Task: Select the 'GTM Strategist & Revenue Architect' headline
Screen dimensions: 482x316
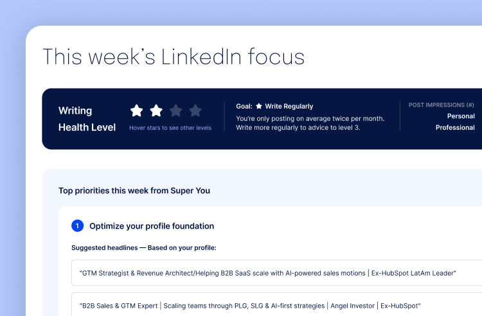Action: (268, 273)
